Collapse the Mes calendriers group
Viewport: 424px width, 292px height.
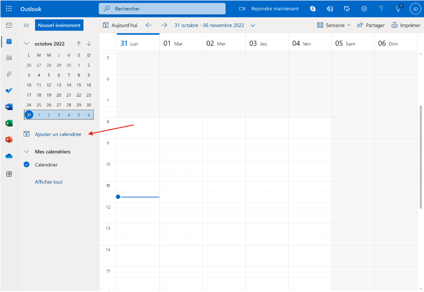click(26, 151)
